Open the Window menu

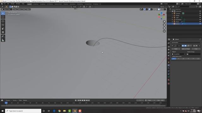click(18, 4)
